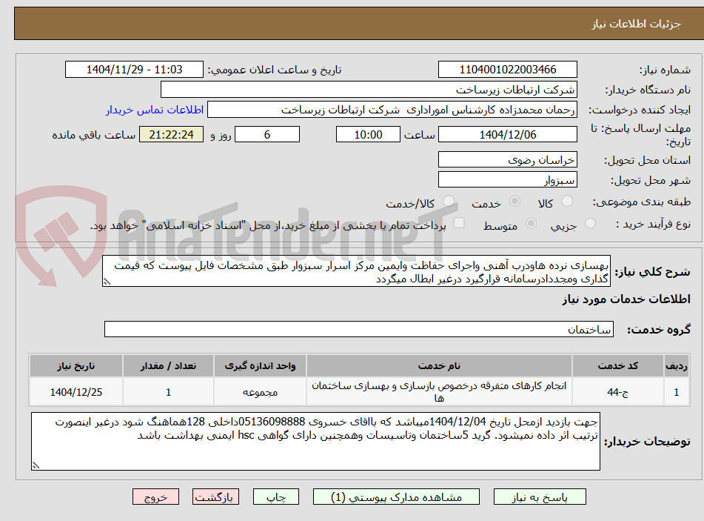Click the جزئیات اطلاعات نیاز header title
Screen dimensions: 704x521
pos(636,24)
